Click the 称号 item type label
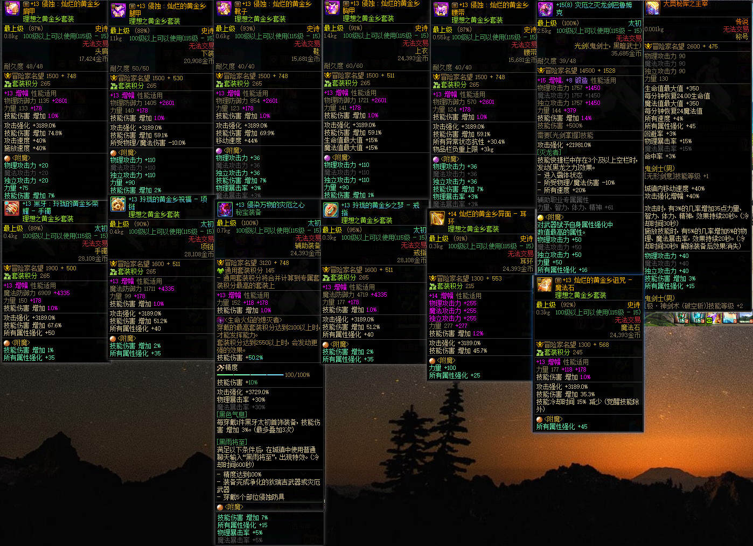 [742, 37]
